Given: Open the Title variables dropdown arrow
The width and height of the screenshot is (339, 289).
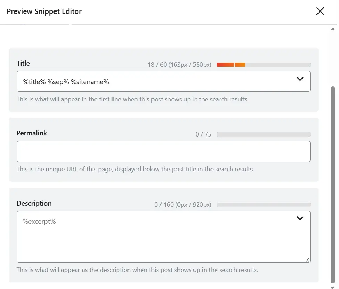Looking at the screenshot, I should (300, 79).
